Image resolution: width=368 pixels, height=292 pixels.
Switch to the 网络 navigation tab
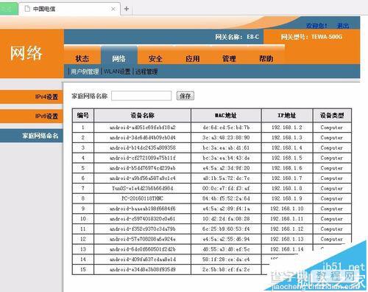click(119, 58)
